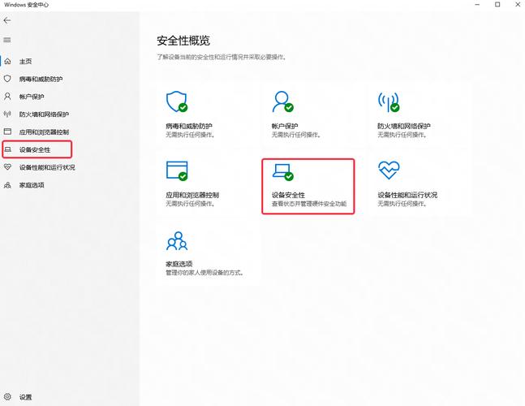Open the large app and browser control icon
This screenshot has width=525, height=406.
coord(177,171)
